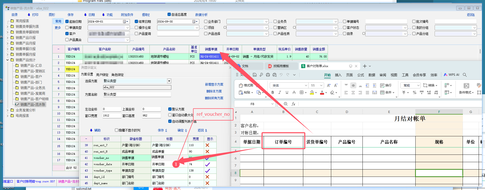
Task: Uncheck the 起始日期 checkbox
Action: pos(67,22)
